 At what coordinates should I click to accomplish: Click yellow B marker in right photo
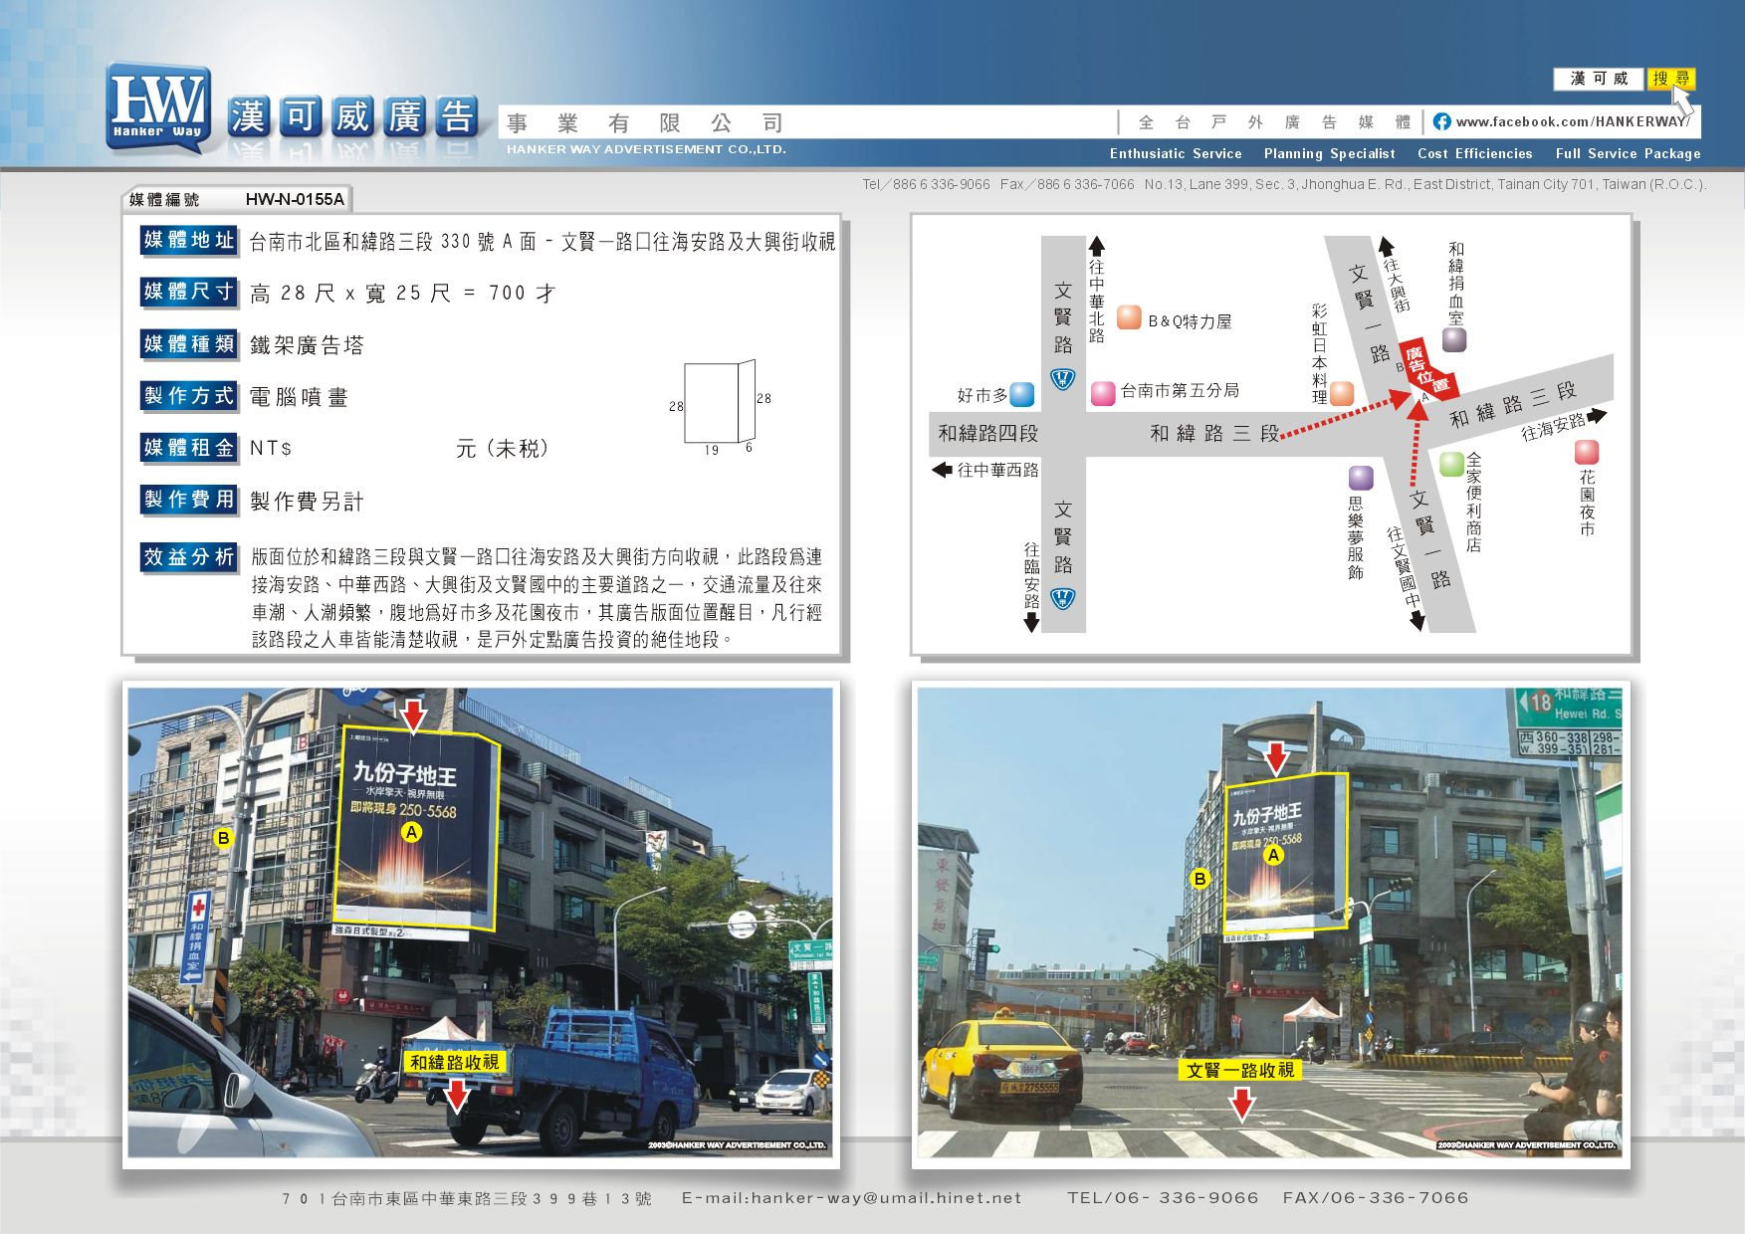(x=1200, y=879)
